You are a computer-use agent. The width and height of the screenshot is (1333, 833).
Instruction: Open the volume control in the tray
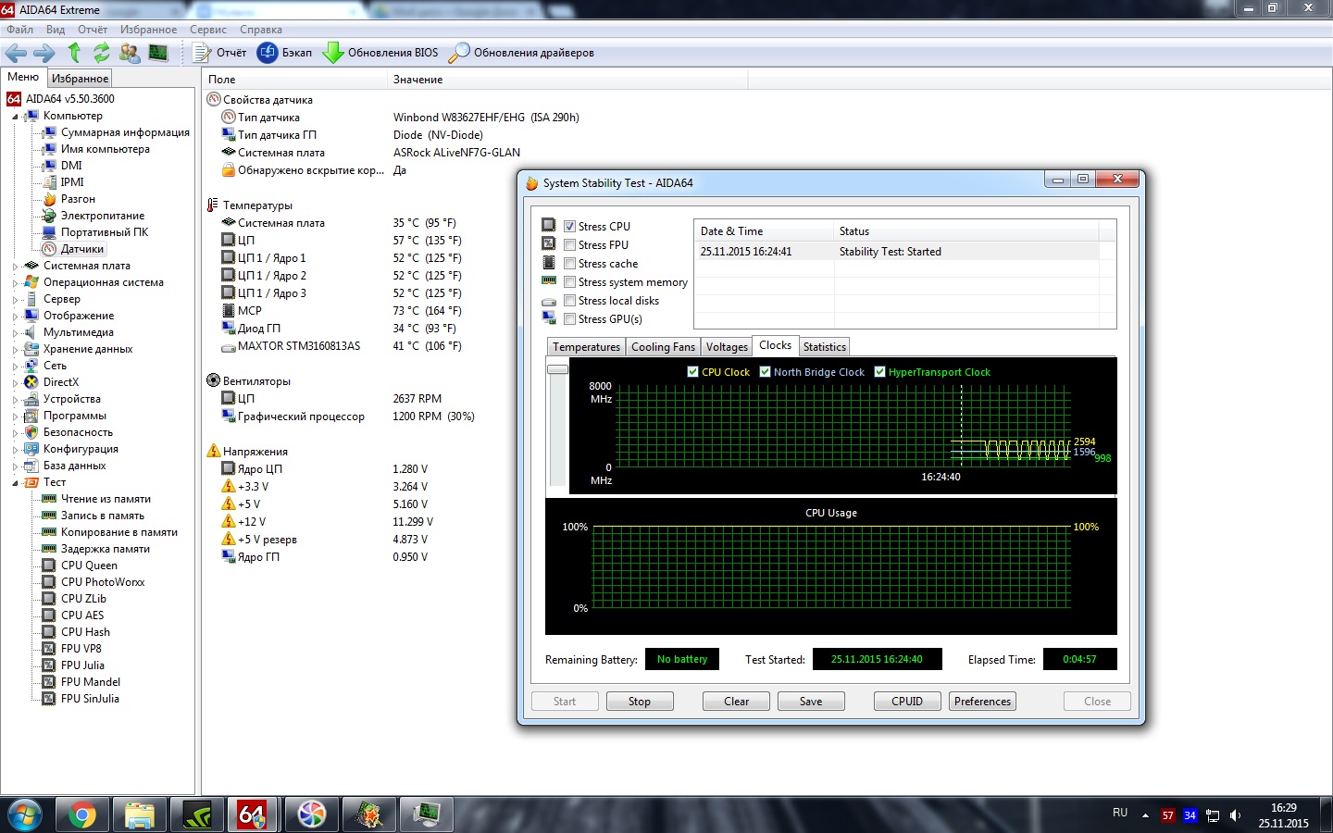click(x=1235, y=815)
